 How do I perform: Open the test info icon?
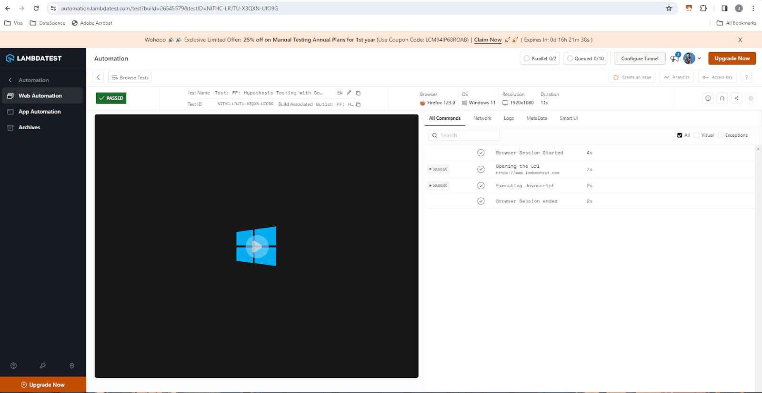pyautogui.click(x=708, y=98)
